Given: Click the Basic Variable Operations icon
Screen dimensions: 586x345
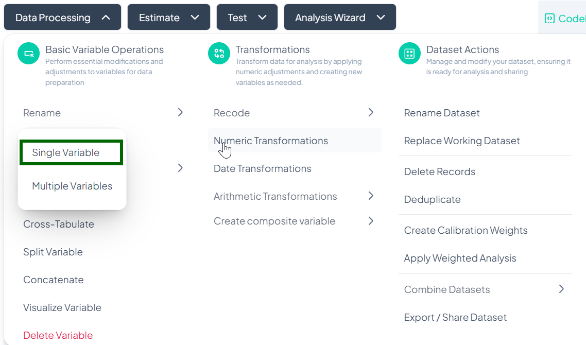Looking at the screenshot, I should click(x=29, y=54).
